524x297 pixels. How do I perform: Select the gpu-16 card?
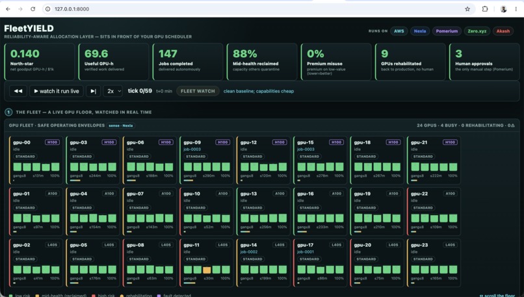pos(320,211)
